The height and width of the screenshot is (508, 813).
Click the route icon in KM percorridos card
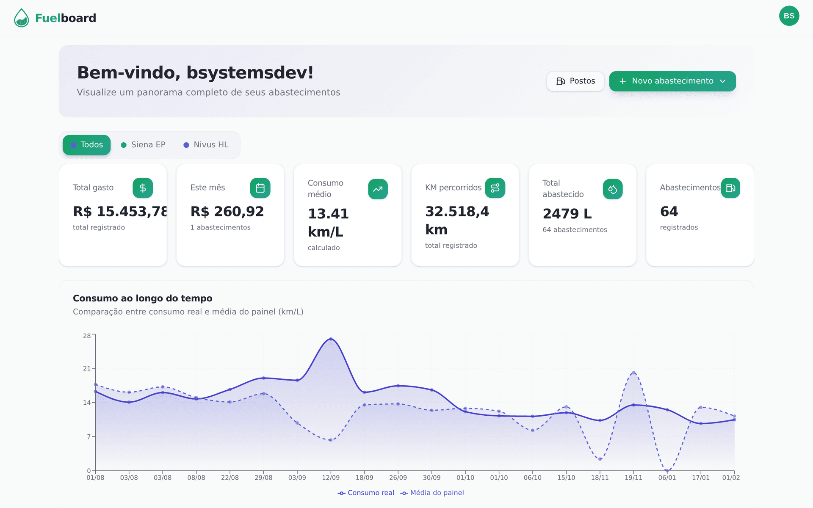pyautogui.click(x=495, y=188)
